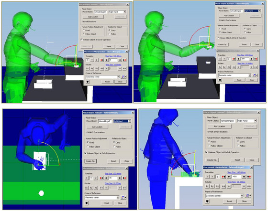Click translate value field showing -450

[x=236, y=177]
